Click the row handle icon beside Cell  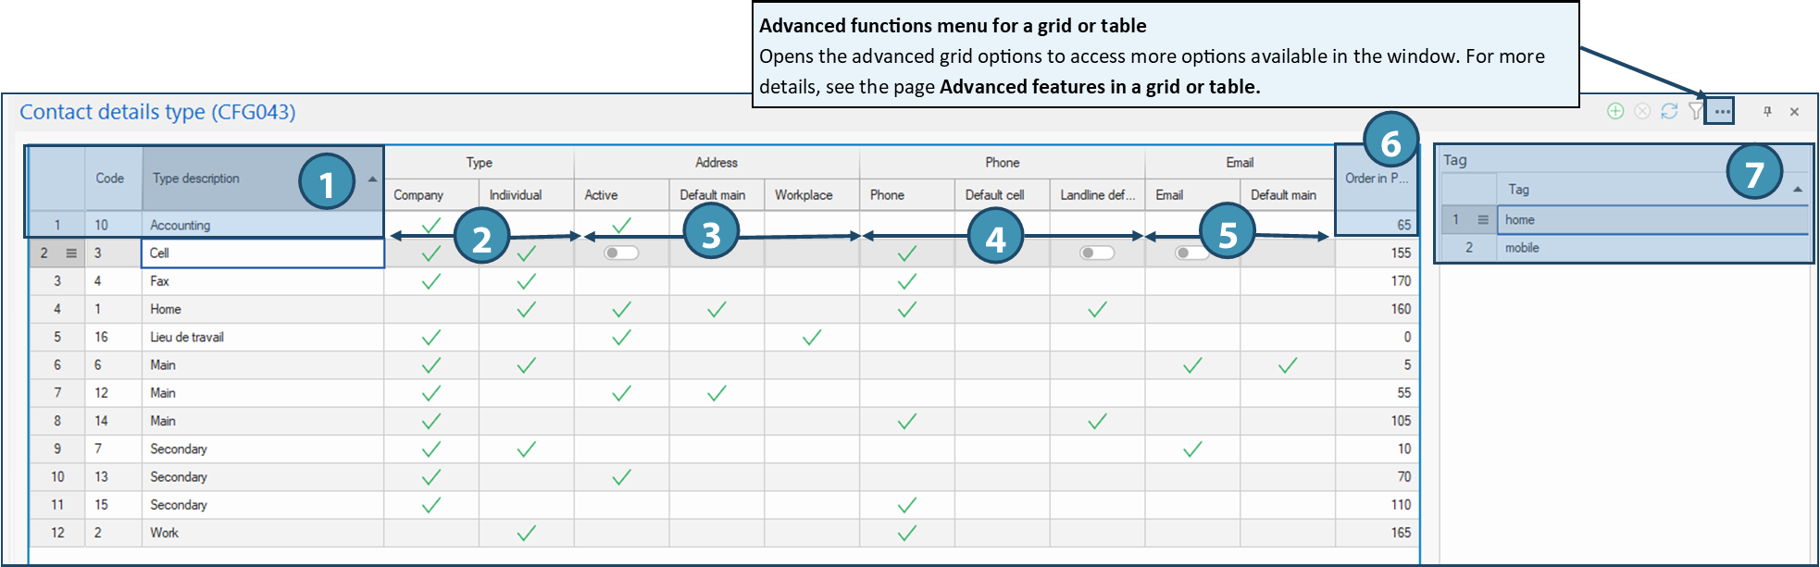pyautogui.click(x=71, y=253)
